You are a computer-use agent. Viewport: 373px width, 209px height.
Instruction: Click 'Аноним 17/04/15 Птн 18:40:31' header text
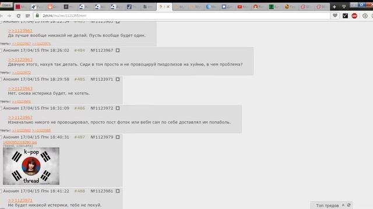36,137
